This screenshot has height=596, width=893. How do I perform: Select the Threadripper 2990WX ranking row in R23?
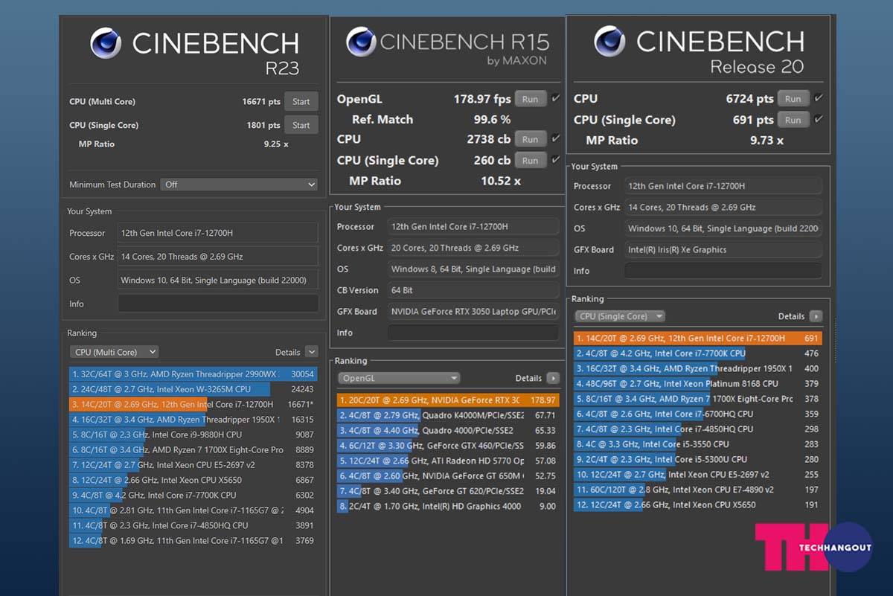pos(193,374)
